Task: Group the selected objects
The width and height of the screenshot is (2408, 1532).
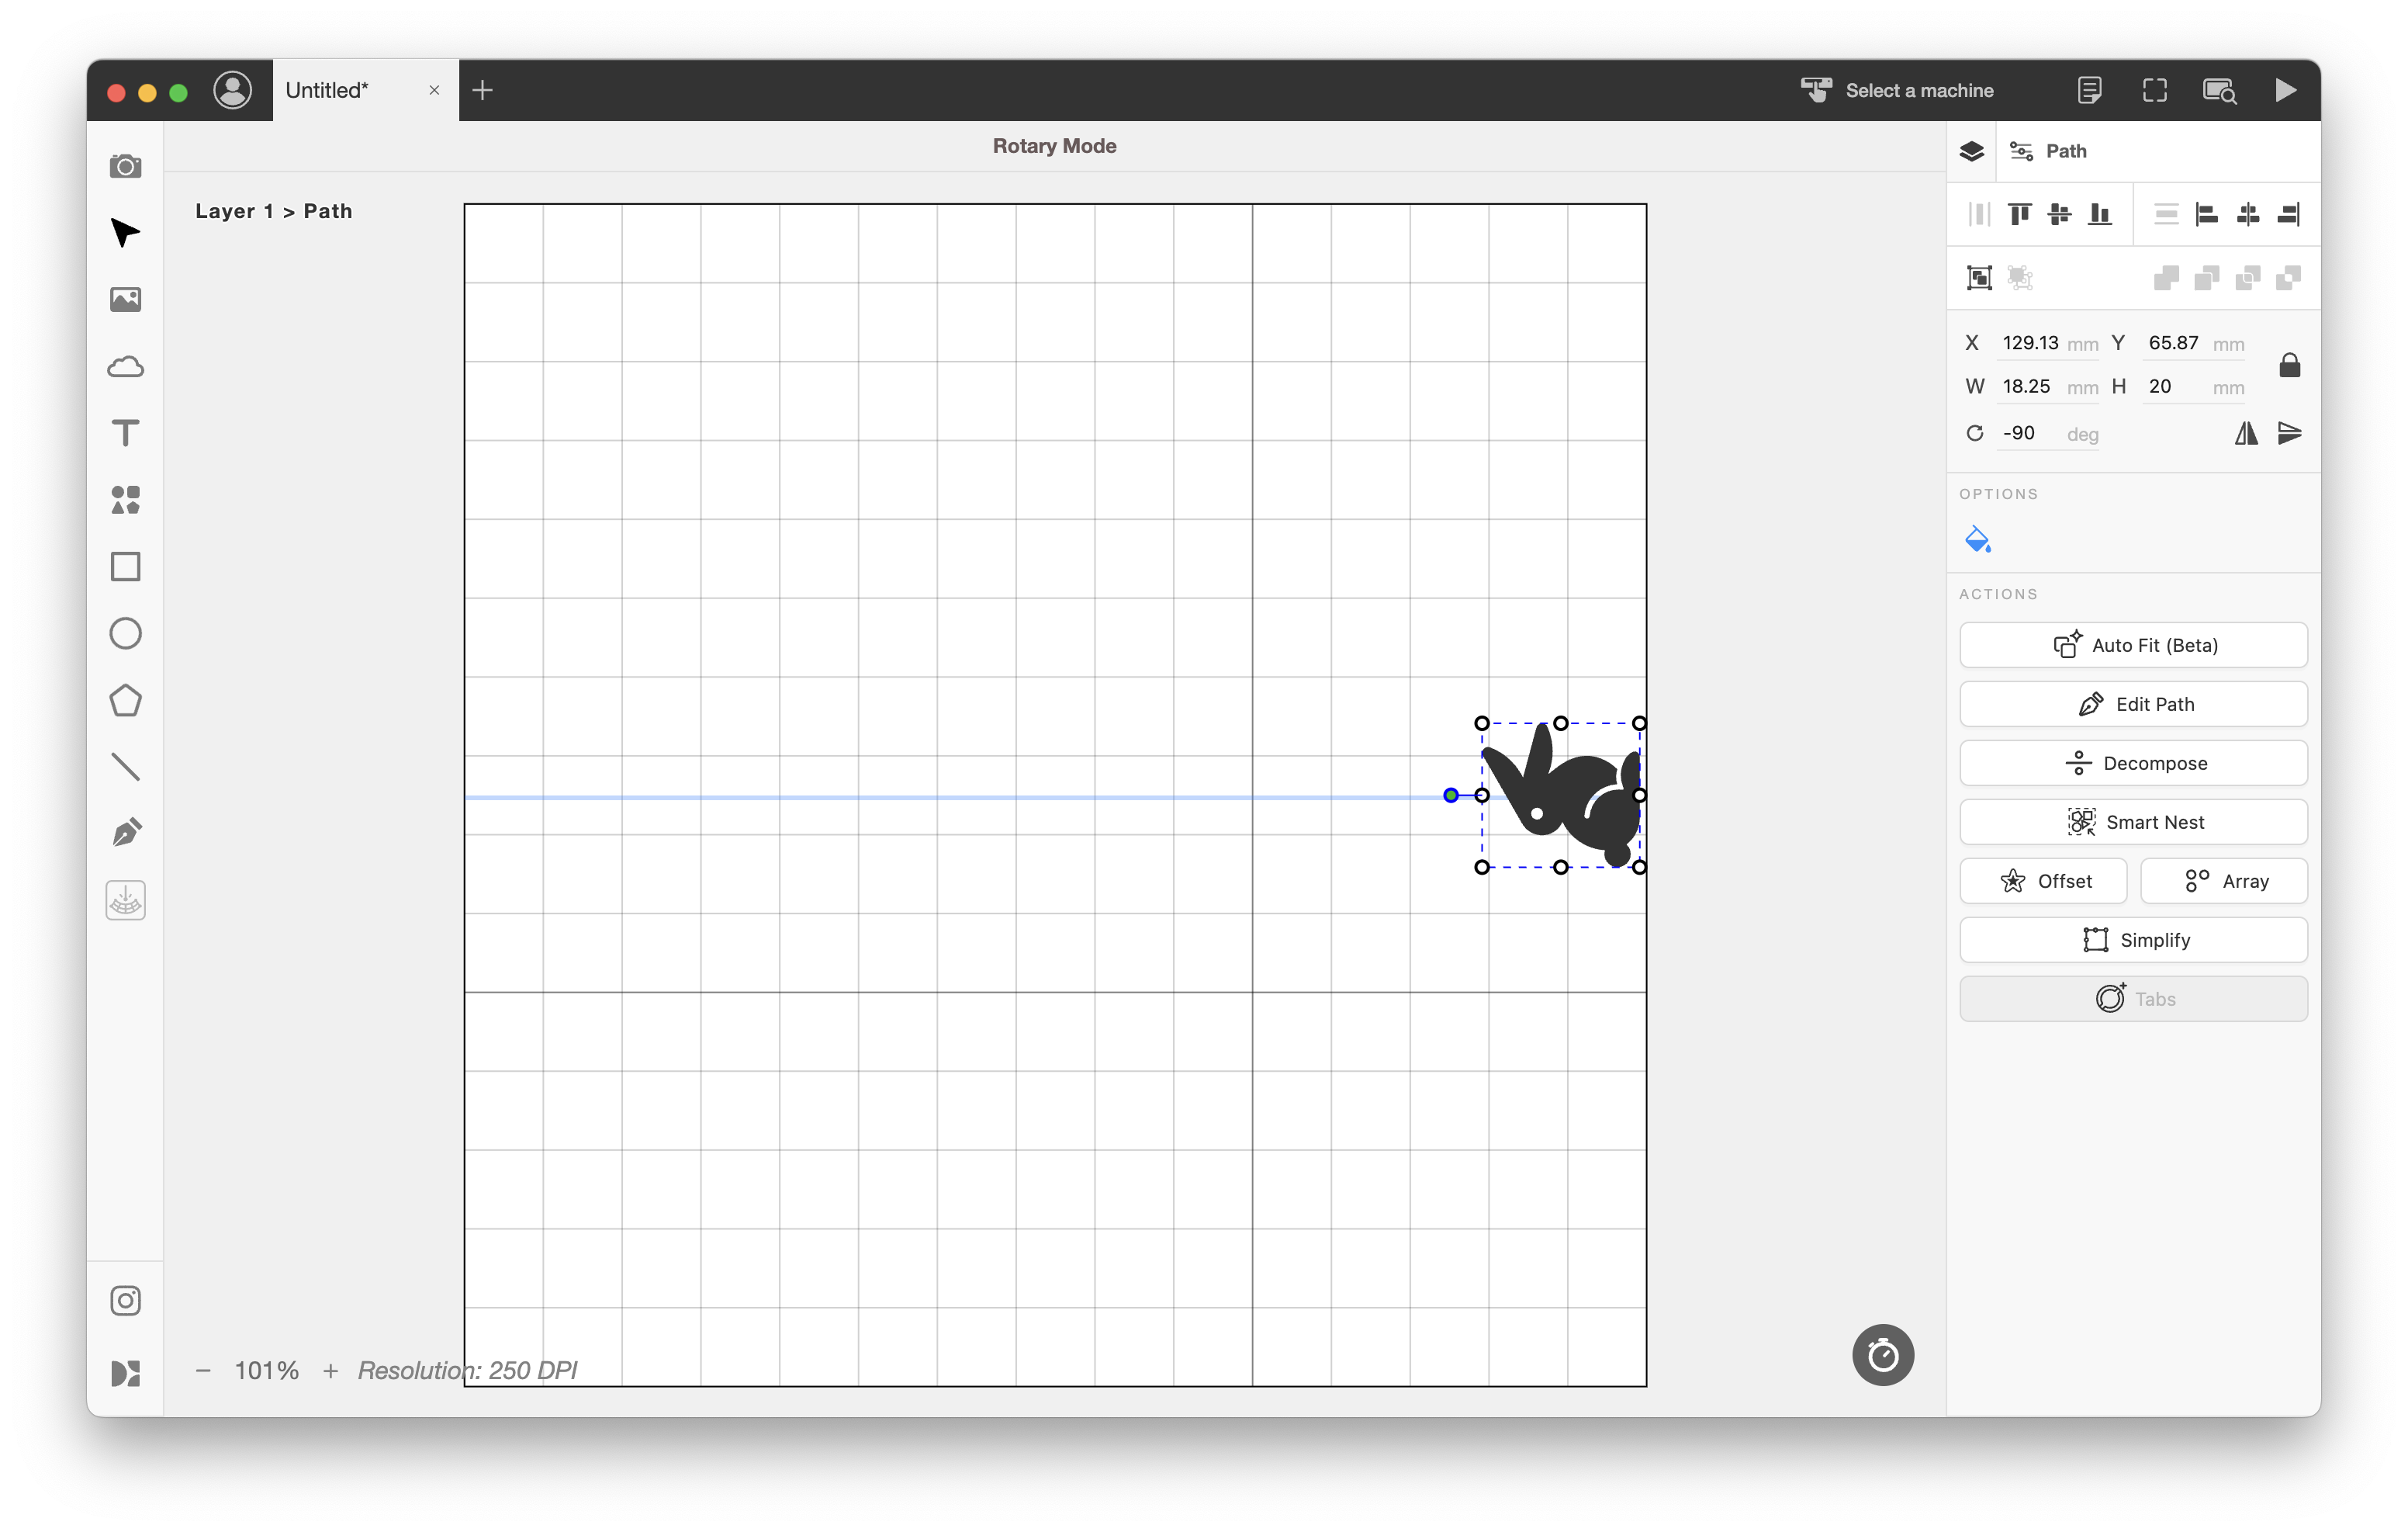Action: (1979, 277)
